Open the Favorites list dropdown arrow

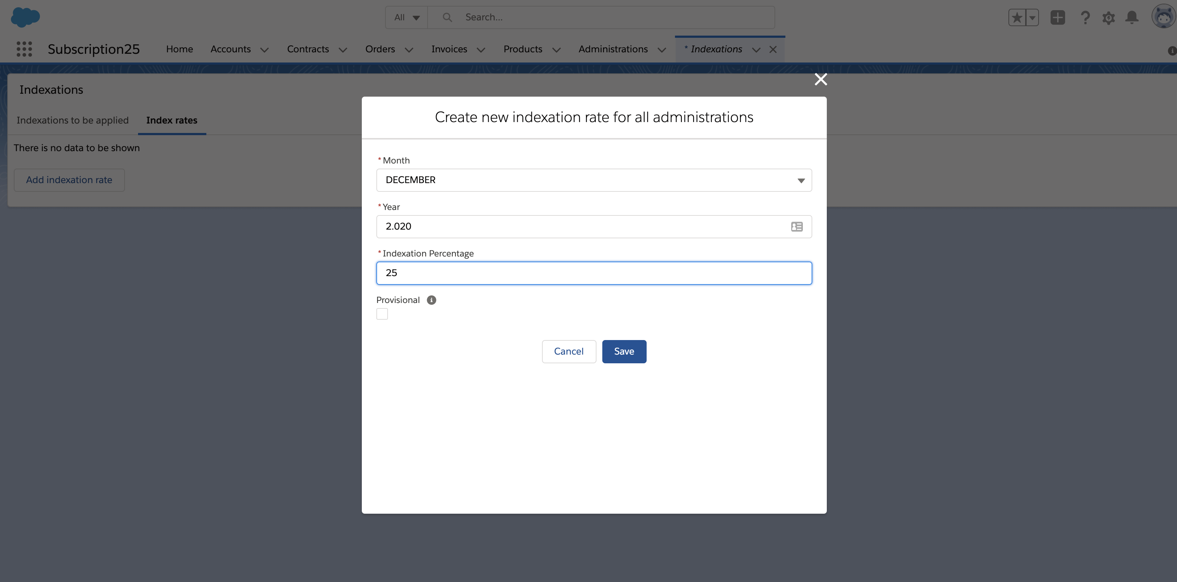tap(1032, 18)
